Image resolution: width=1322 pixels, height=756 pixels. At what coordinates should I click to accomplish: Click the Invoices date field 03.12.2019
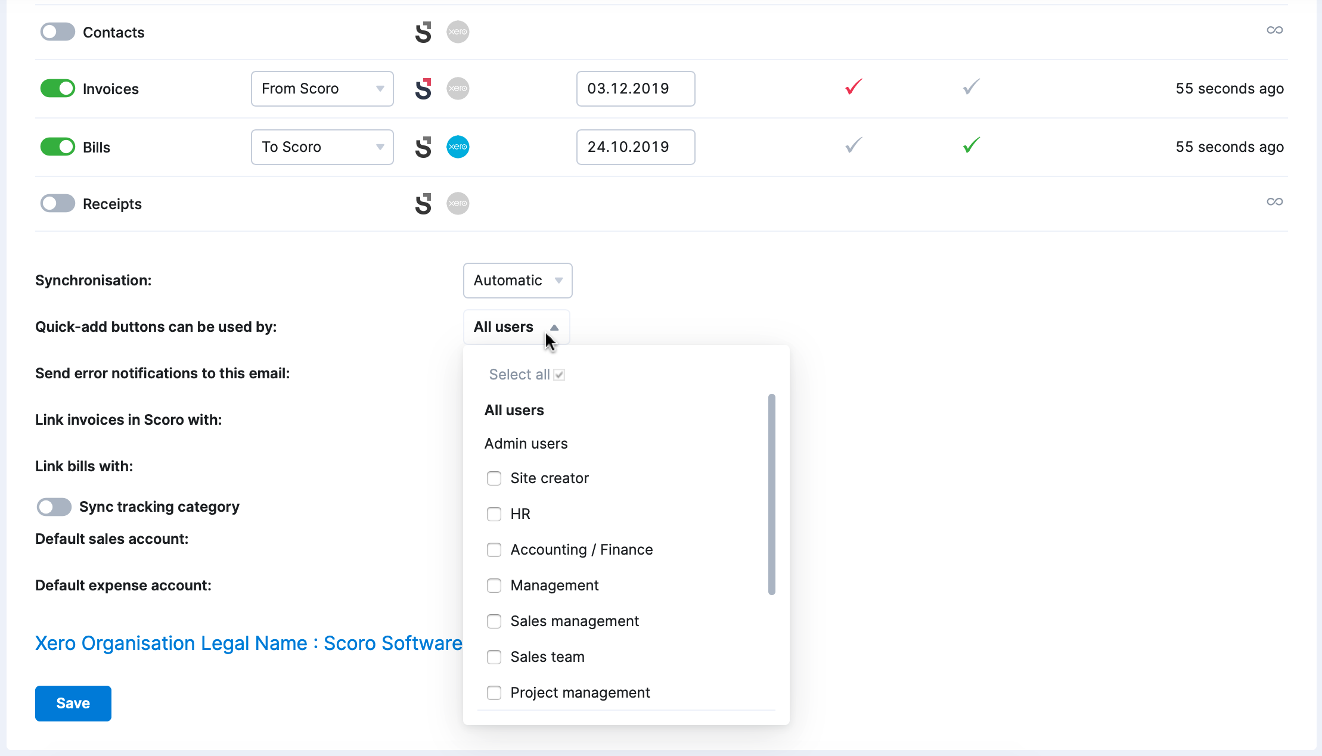pos(636,89)
